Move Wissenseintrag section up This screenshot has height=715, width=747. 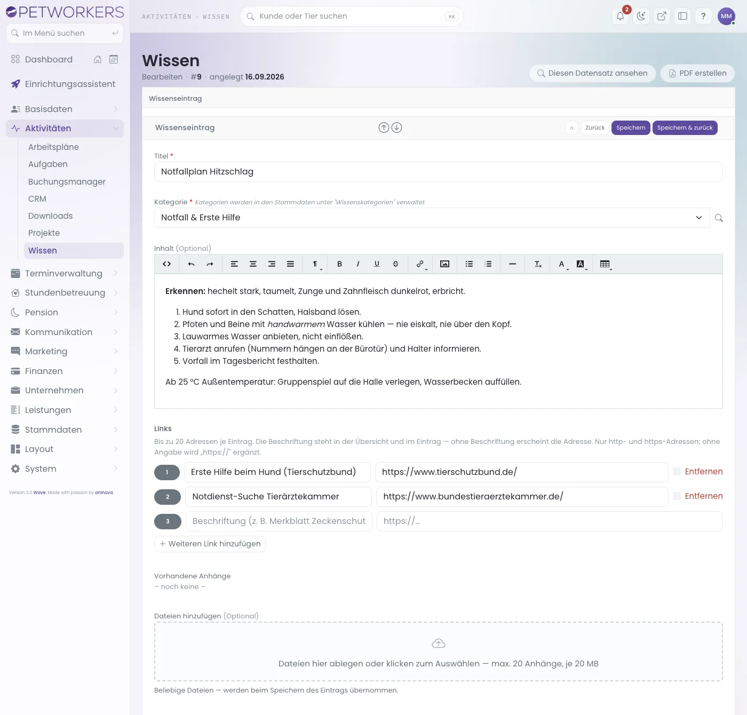point(384,128)
